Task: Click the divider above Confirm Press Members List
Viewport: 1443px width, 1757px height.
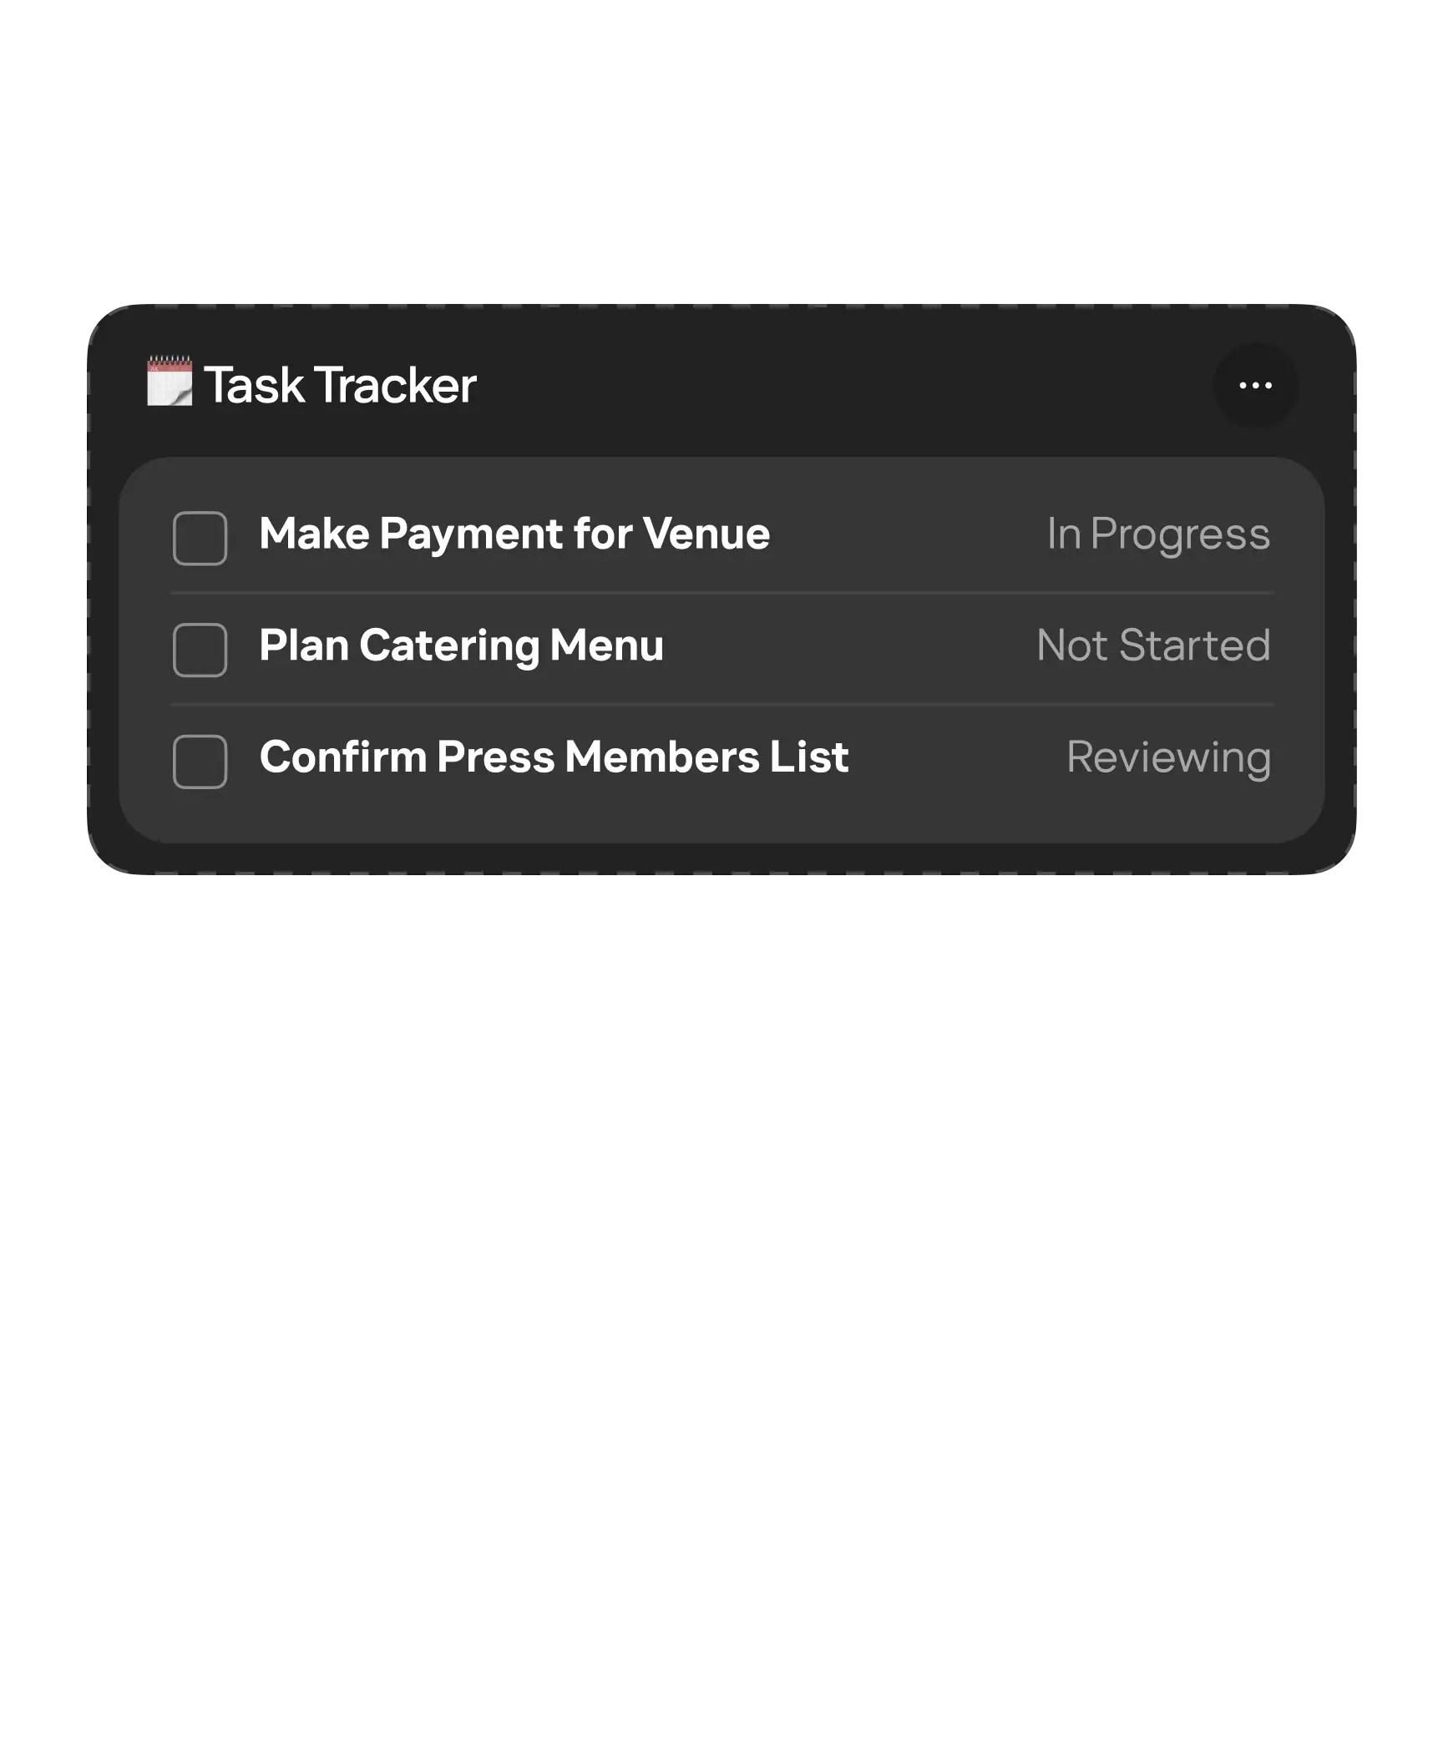Action: 721,705
